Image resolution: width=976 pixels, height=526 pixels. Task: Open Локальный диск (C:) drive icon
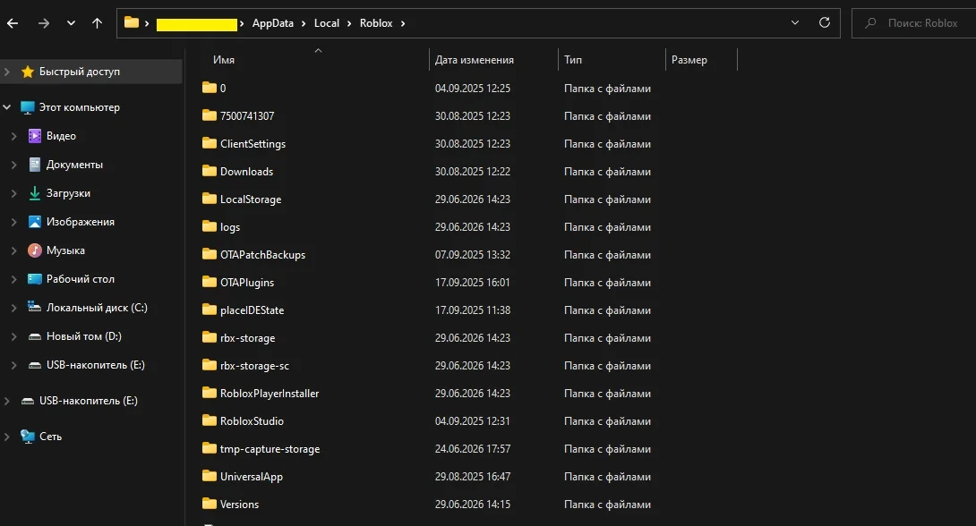coord(35,307)
